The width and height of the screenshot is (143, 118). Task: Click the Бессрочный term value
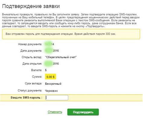[53, 83]
